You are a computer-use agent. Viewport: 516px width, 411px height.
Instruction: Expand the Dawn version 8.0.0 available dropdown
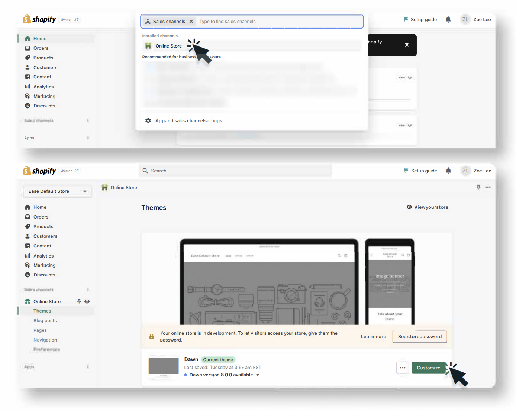coord(258,375)
